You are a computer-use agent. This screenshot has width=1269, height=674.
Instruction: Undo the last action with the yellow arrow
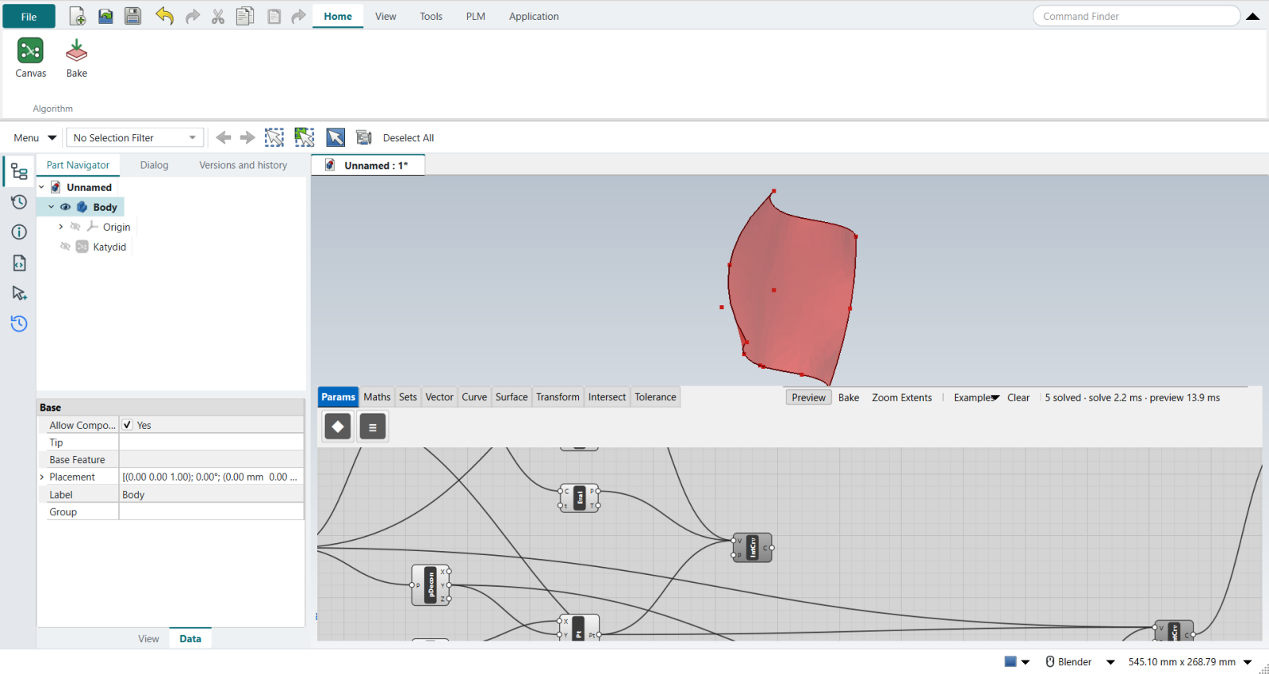(164, 16)
